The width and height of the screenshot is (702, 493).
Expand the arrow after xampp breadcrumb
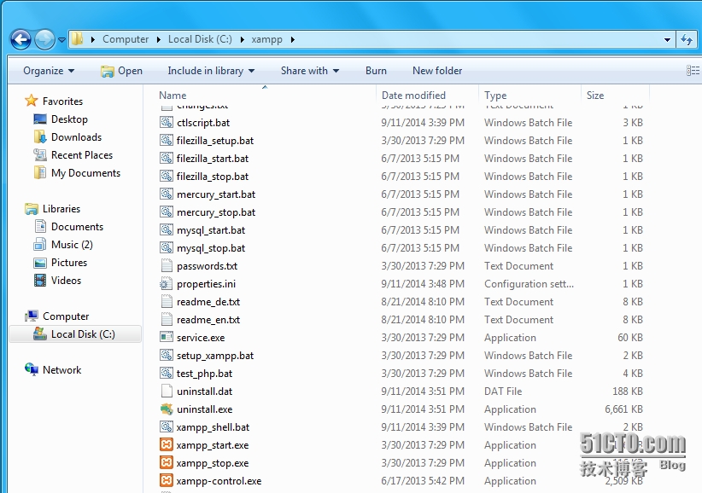click(293, 39)
